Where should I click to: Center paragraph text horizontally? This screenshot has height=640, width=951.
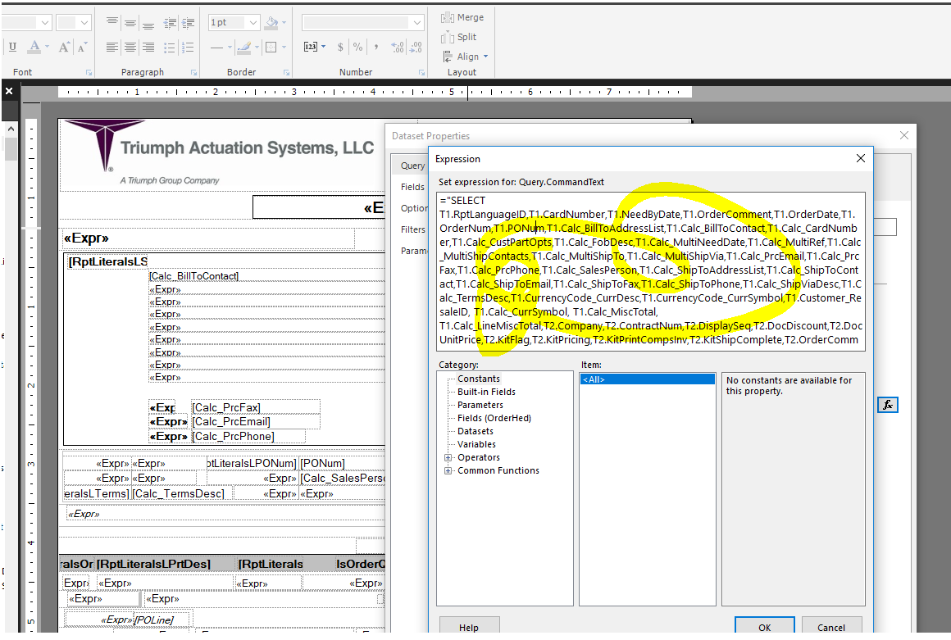130,47
